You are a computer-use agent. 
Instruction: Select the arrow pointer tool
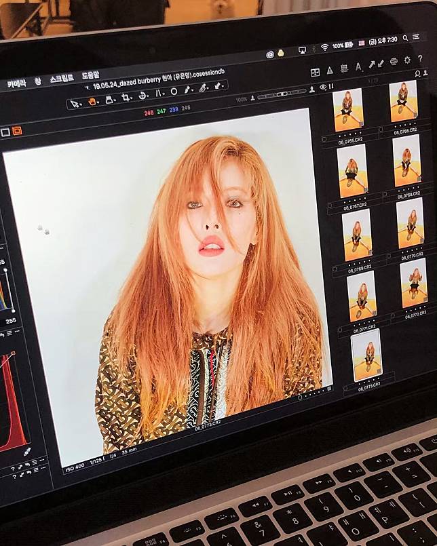coord(75,103)
